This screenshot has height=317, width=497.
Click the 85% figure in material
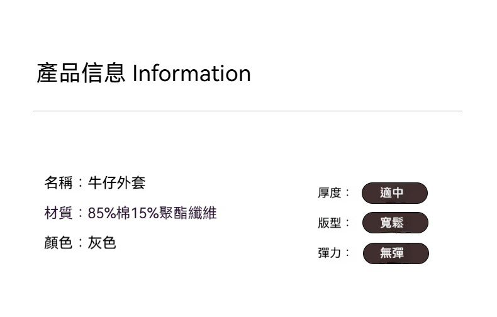pos(102,213)
